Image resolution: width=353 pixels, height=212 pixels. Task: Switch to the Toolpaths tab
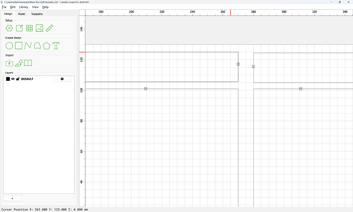37,14
